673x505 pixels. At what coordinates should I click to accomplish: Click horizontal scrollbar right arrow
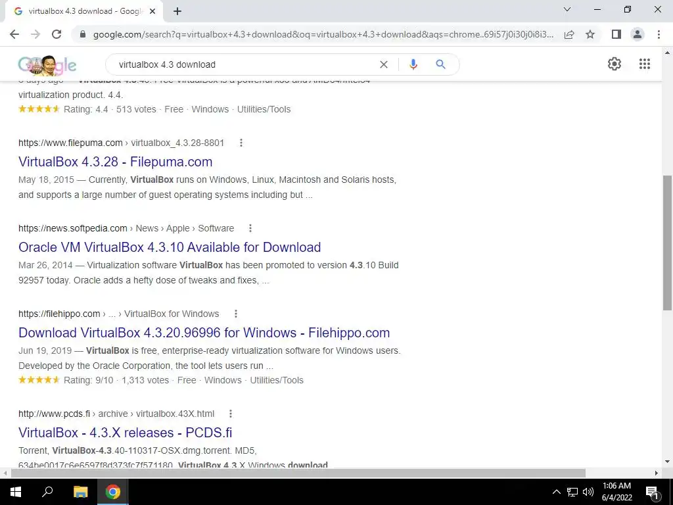[x=657, y=473]
